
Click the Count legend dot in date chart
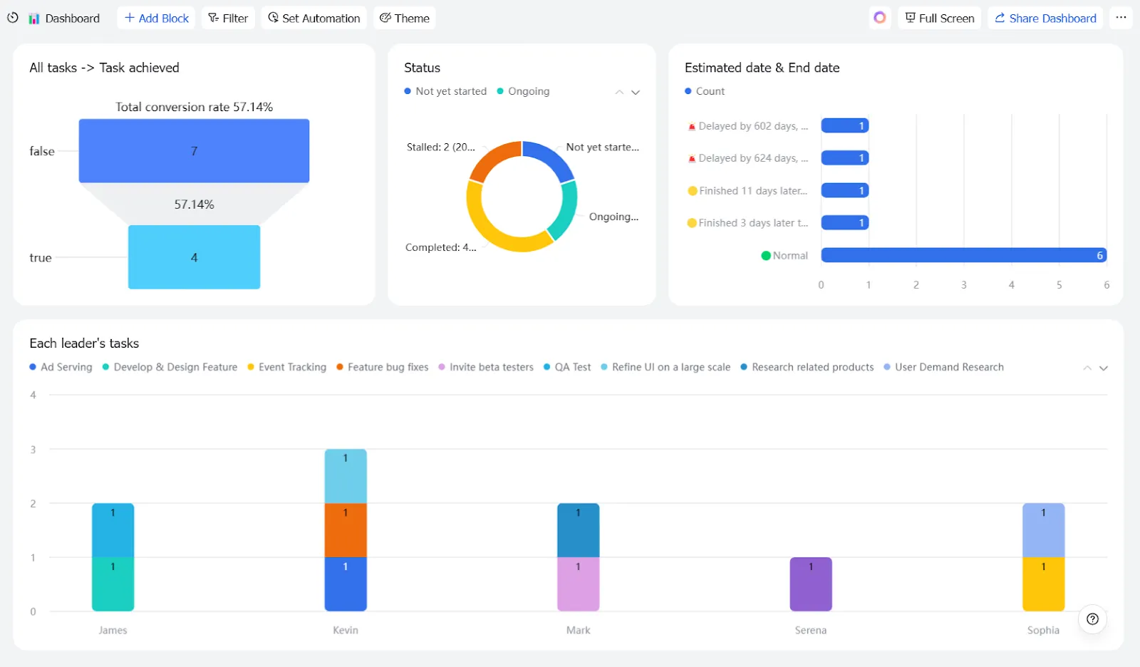(x=688, y=91)
